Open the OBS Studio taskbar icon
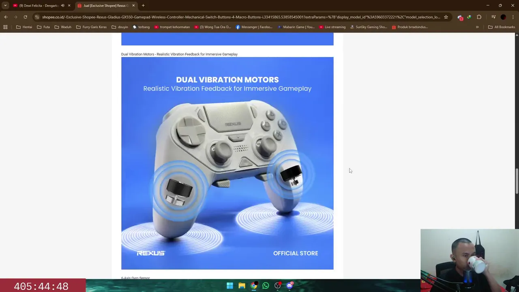Viewport: 519px width, 292px height. pos(278,286)
